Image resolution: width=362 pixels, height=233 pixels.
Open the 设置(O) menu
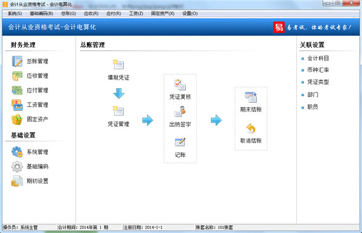[x=190, y=14]
